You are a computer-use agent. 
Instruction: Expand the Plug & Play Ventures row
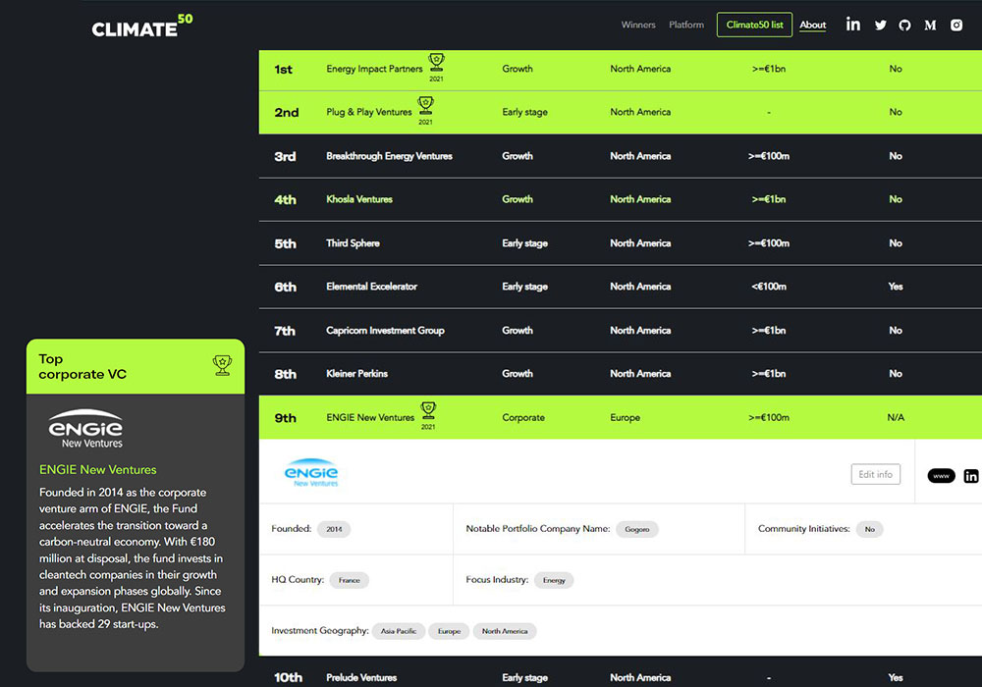point(620,113)
